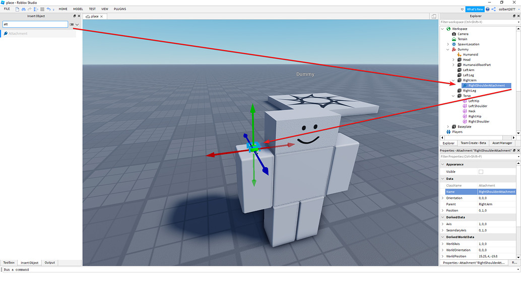Close the place document tab

tap(102, 16)
